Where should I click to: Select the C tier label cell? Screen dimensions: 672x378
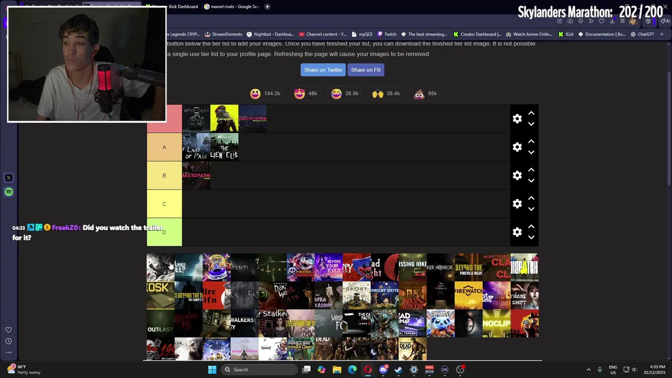(164, 204)
